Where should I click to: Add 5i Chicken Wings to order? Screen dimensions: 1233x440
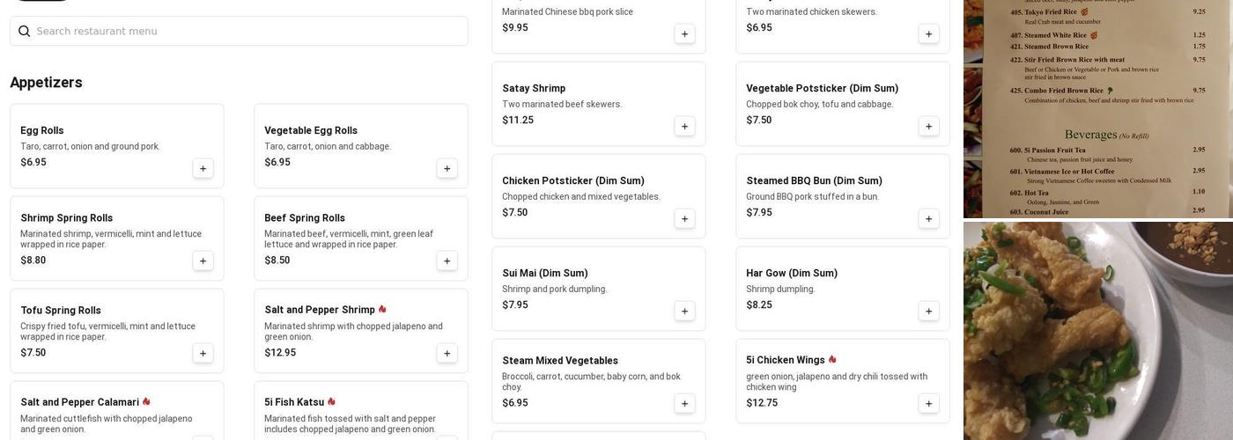[928, 403]
